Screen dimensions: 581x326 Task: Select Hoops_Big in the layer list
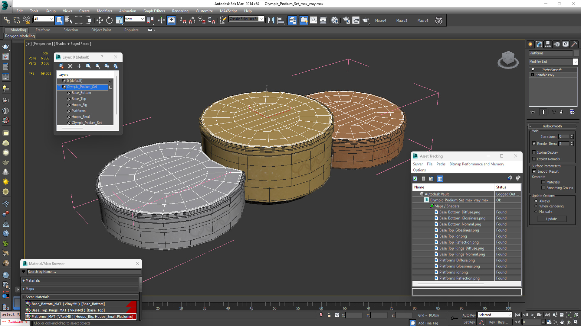point(79,105)
